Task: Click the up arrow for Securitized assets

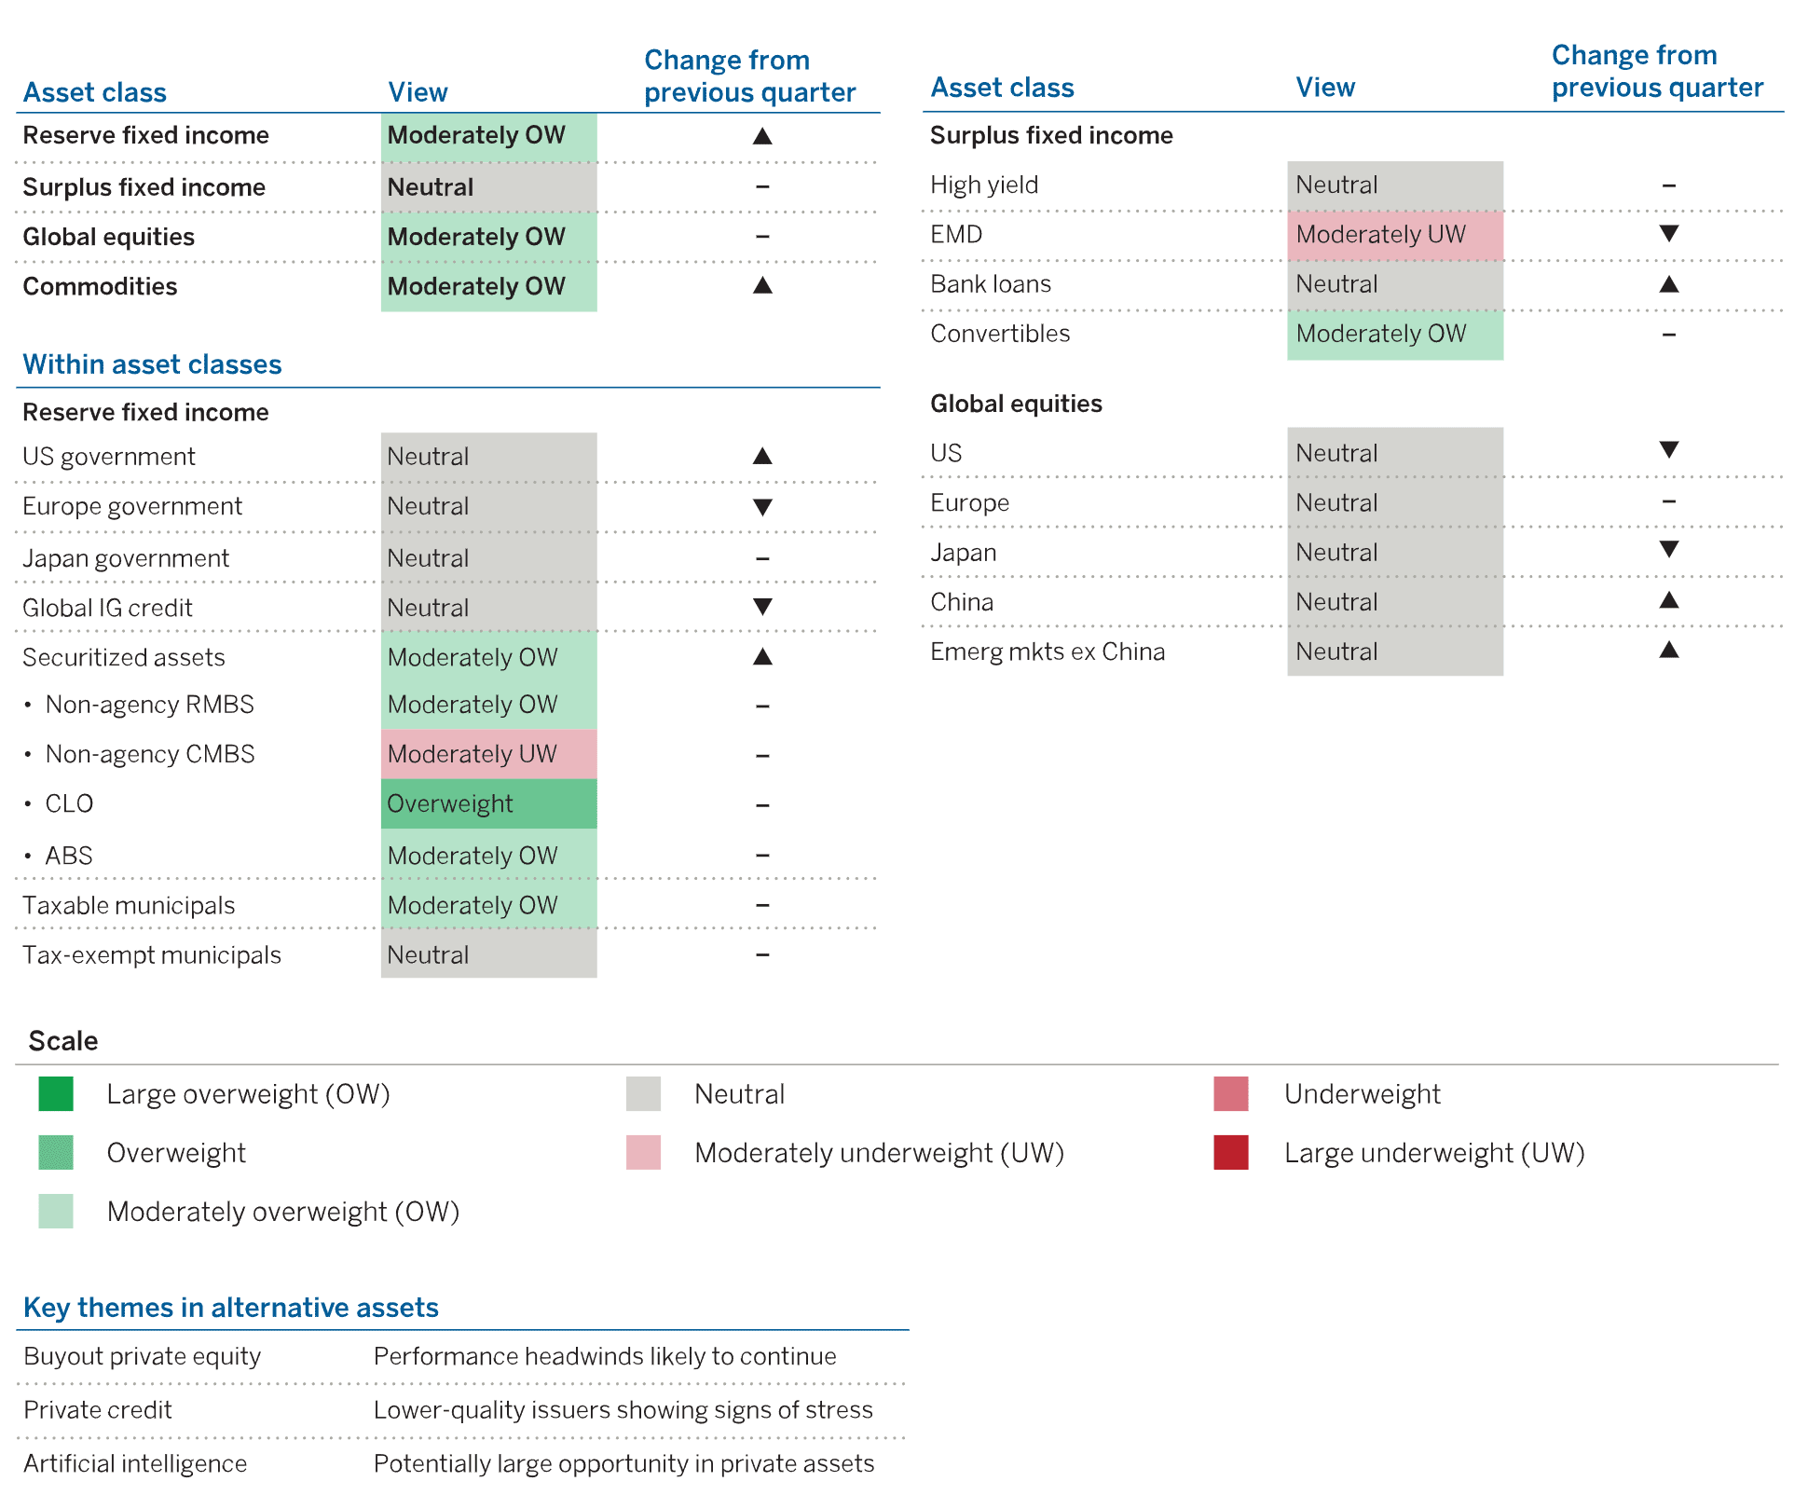Action: [x=762, y=657]
